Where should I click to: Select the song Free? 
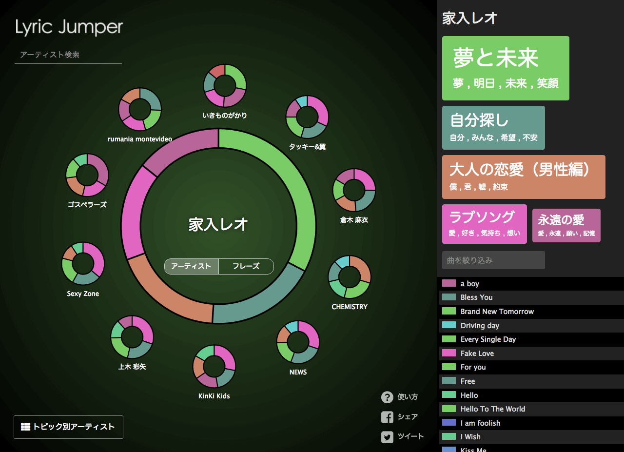coord(530,381)
